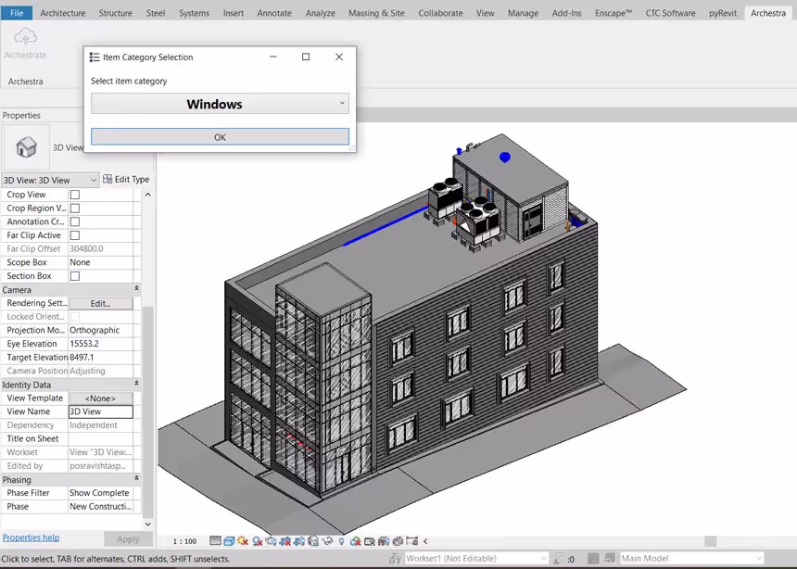Image resolution: width=797 pixels, height=569 pixels.
Task: Click OK in Item Category Selection dialog
Action: tap(220, 137)
